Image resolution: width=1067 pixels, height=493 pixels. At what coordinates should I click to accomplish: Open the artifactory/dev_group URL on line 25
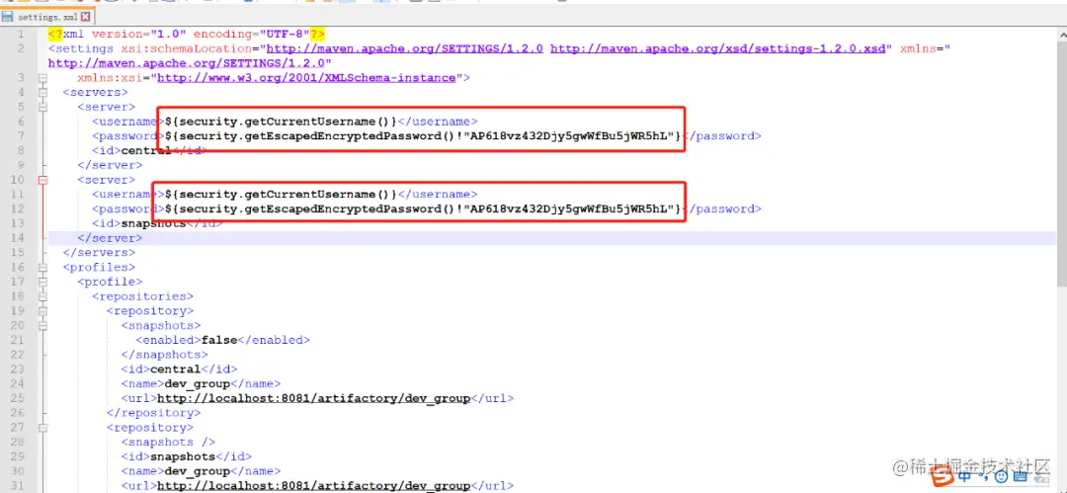[x=314, y=398]
